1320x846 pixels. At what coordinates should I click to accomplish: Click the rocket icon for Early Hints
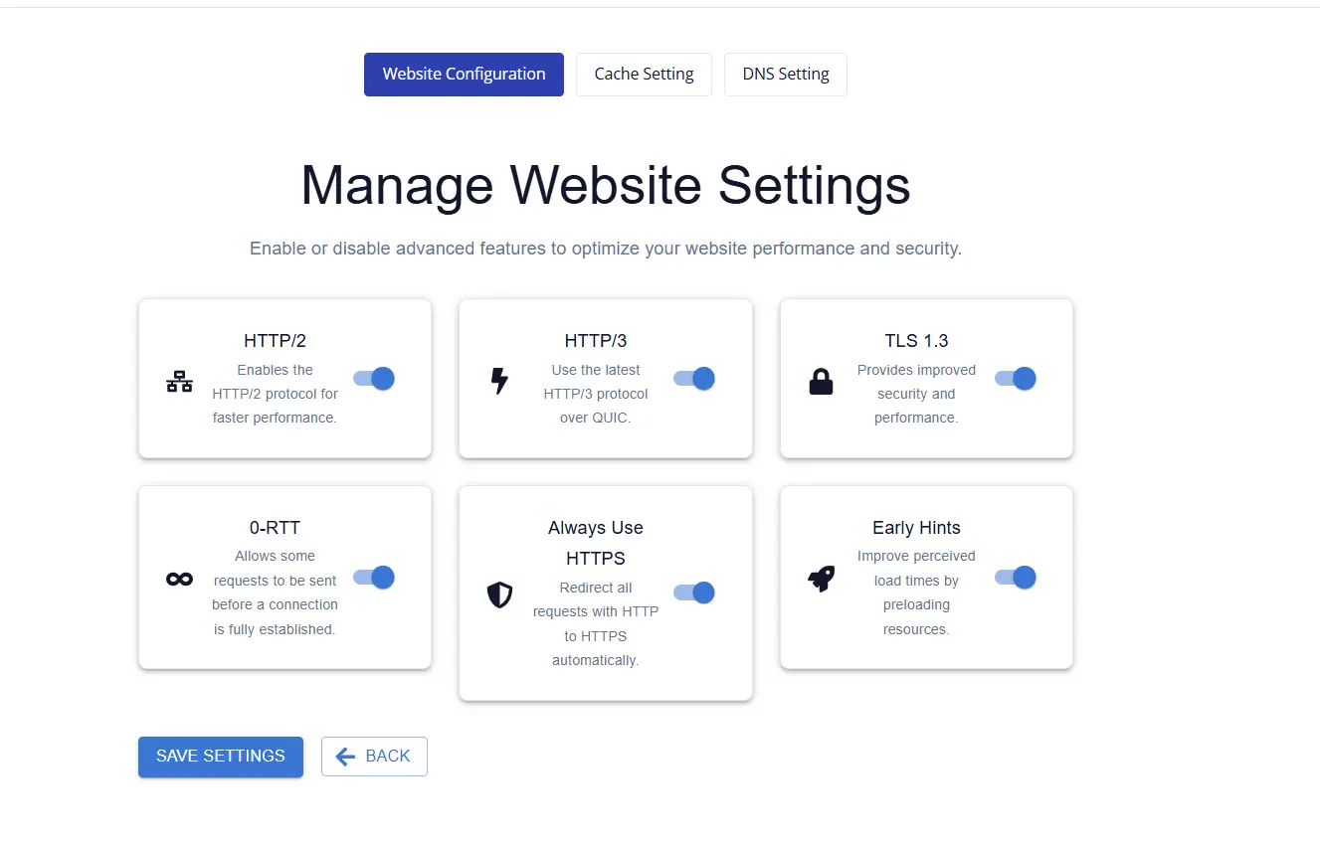tap(821, 577)
